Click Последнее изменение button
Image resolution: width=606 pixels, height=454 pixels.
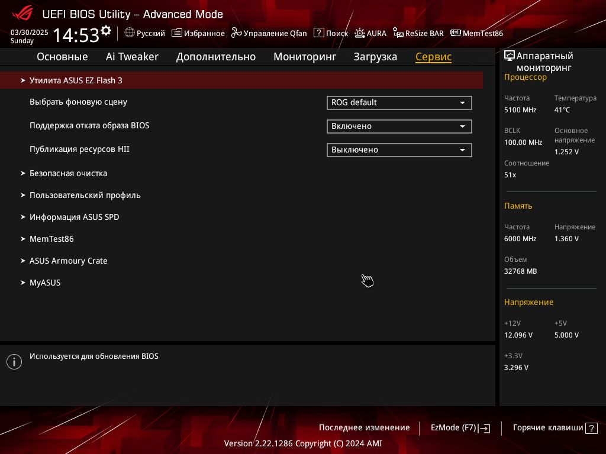click(364, 428)
